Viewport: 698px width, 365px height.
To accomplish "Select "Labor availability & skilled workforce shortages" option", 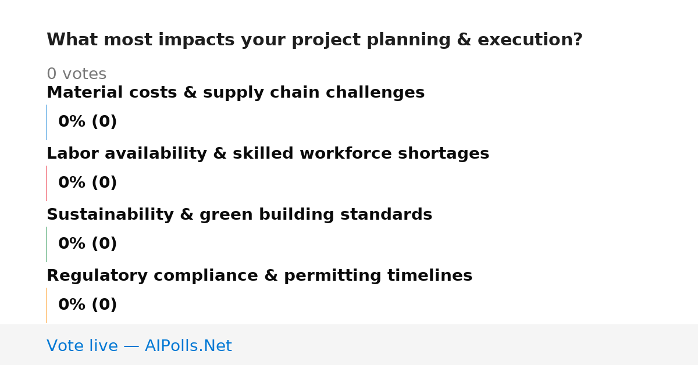I will [x=268, y=154].
